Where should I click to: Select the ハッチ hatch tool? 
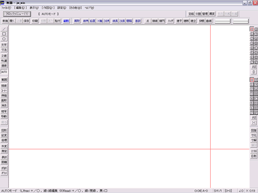[171, 21]
